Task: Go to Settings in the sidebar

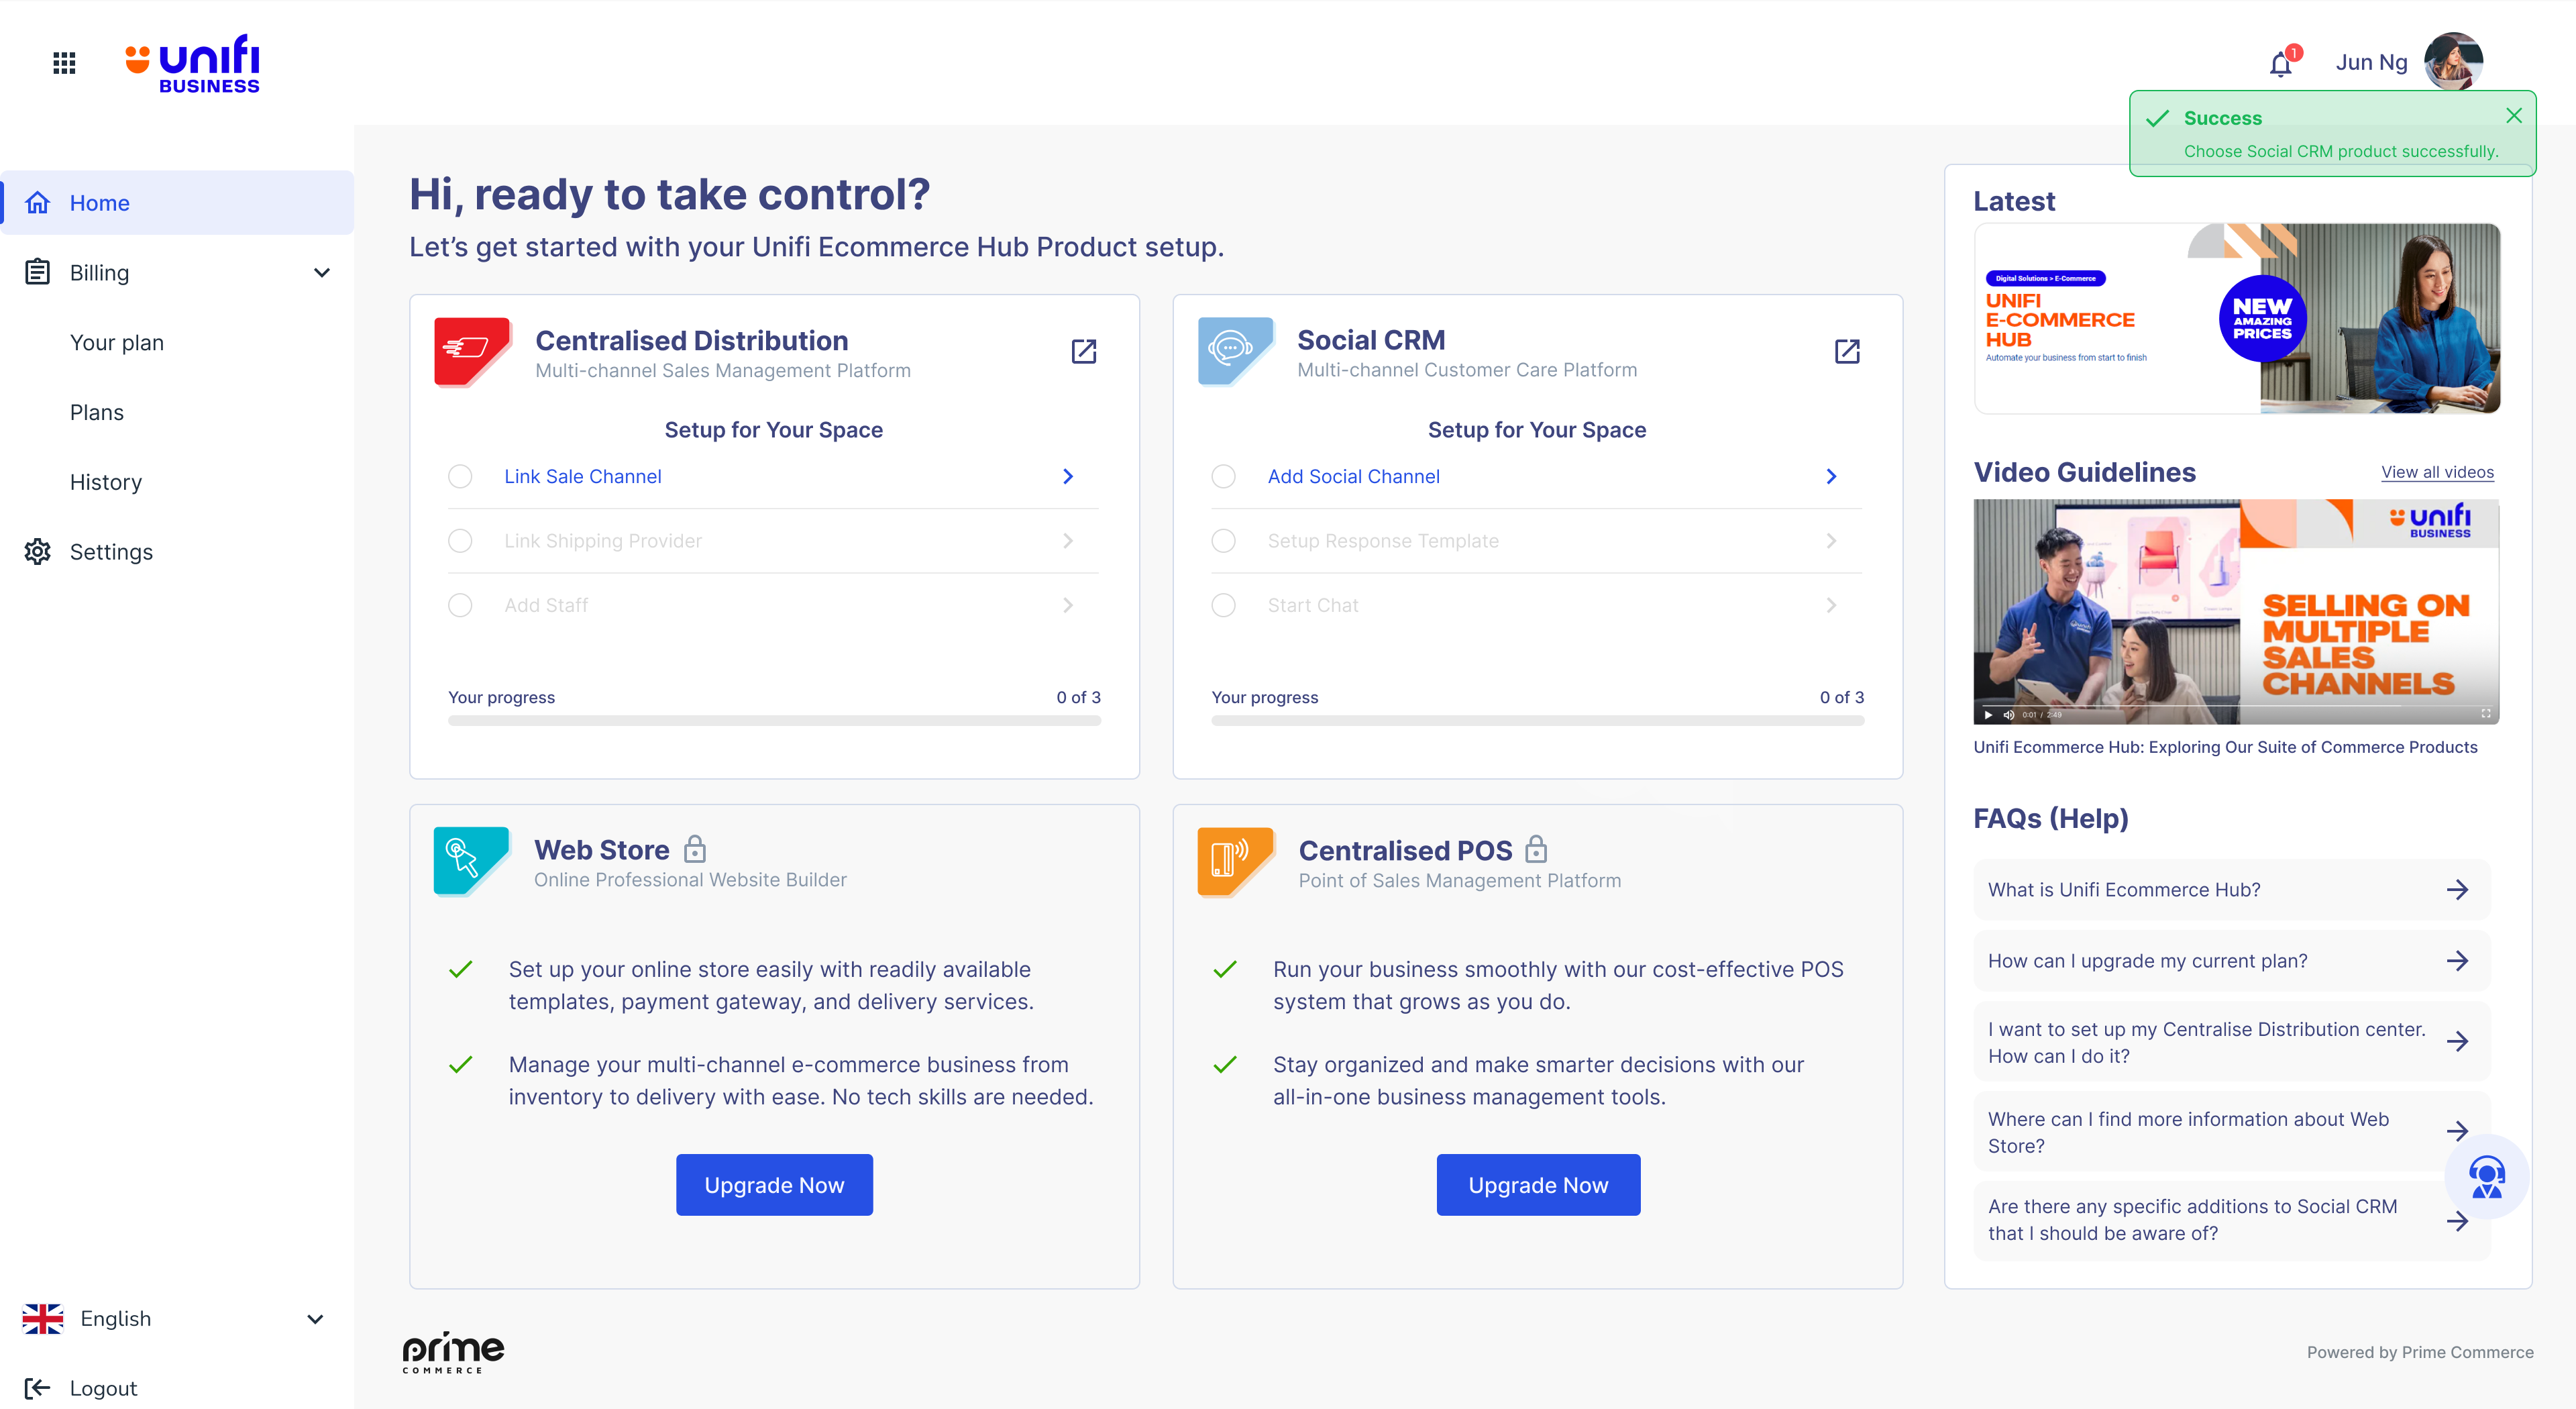Action: [111, 552]
